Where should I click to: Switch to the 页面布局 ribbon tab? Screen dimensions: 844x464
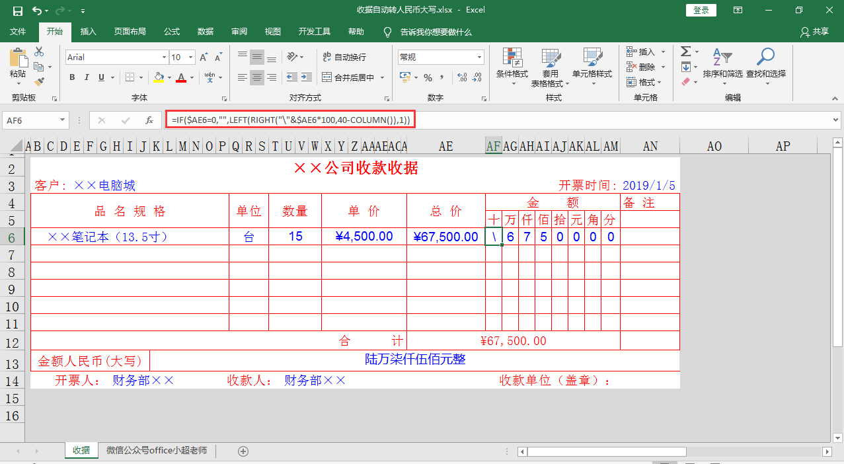click(130, 32)
